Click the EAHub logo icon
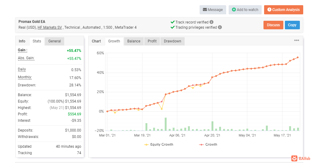This screenshot has width=313, height=163. [294, 158]
